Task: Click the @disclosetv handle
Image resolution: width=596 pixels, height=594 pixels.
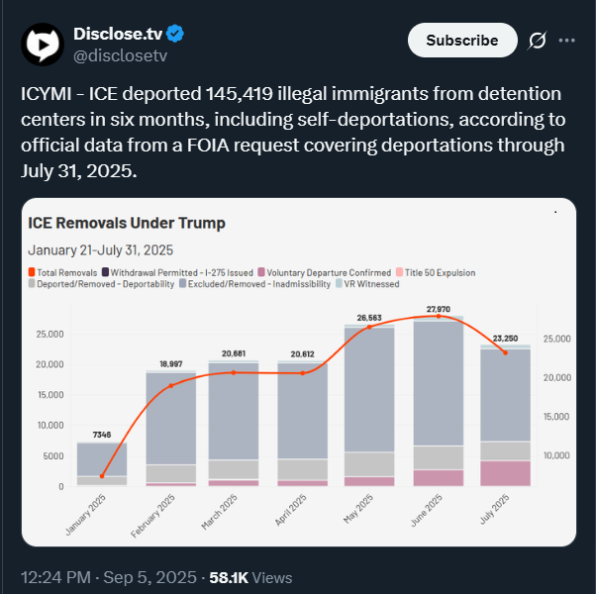Action: (x=121, y=55)
